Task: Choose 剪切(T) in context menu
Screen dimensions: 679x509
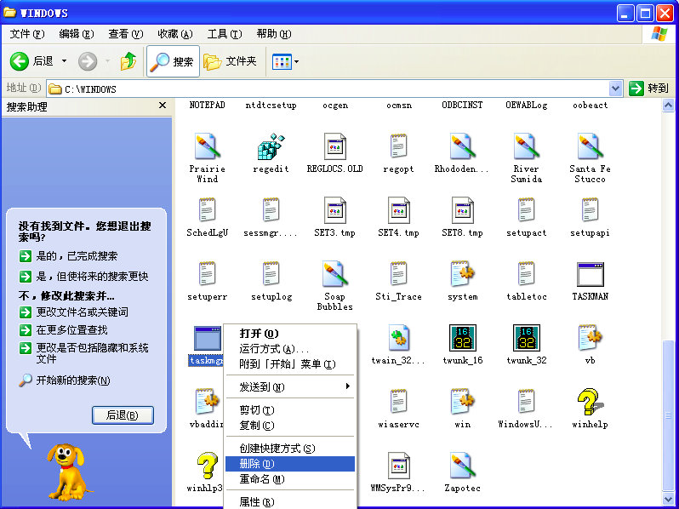Action: 289,409
